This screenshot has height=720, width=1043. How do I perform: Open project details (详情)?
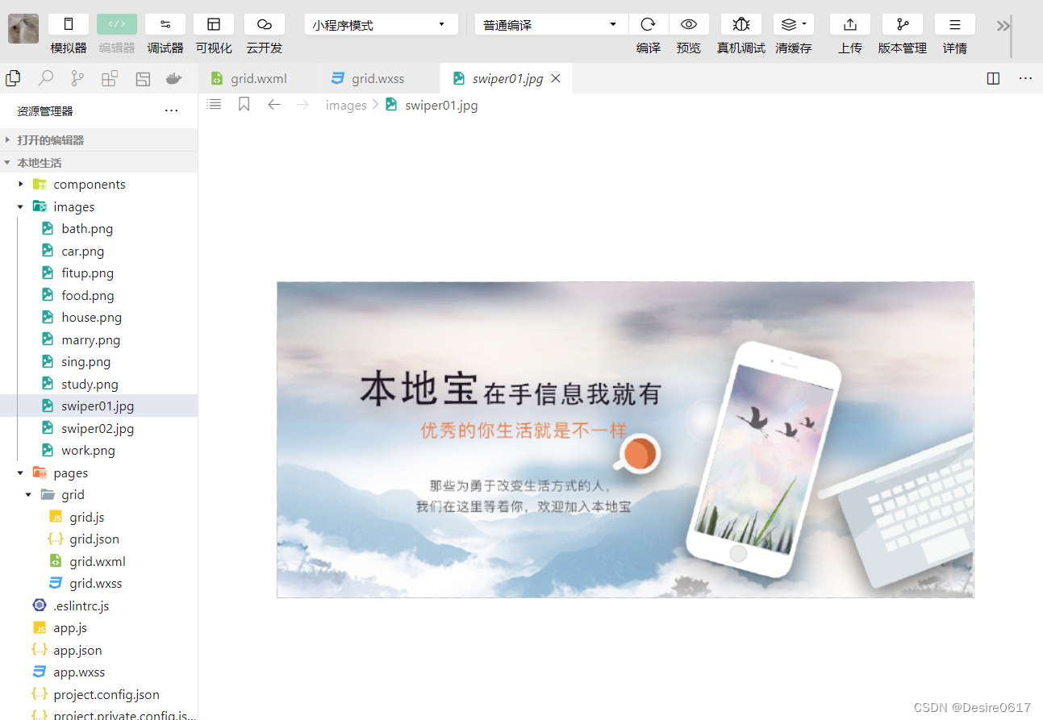(955, 24)
